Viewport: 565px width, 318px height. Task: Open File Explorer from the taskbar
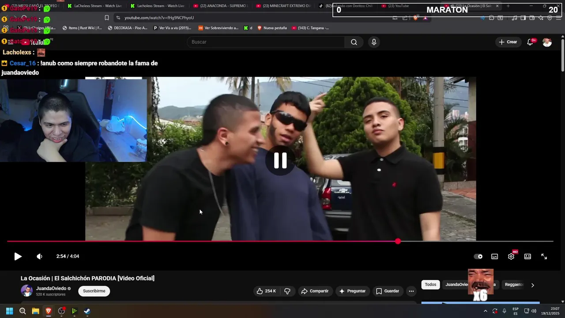click(x=35, y=311)
